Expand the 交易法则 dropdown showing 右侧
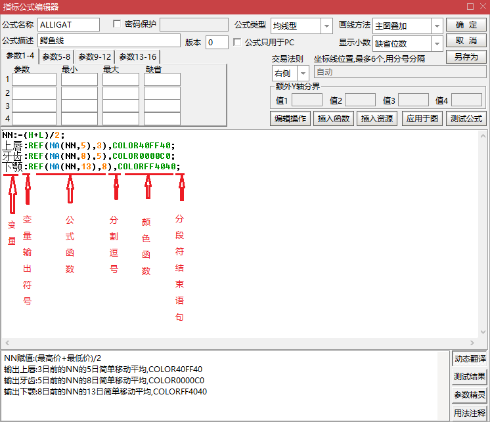Viewport: 490px width, 422px height. tap(303, 72)
